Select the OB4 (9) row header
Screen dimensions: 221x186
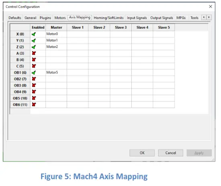click(20, 92)
